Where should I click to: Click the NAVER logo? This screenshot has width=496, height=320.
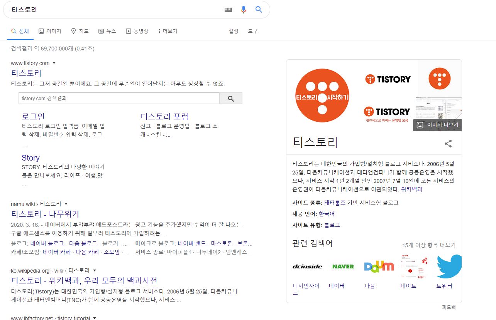point(343,266)
